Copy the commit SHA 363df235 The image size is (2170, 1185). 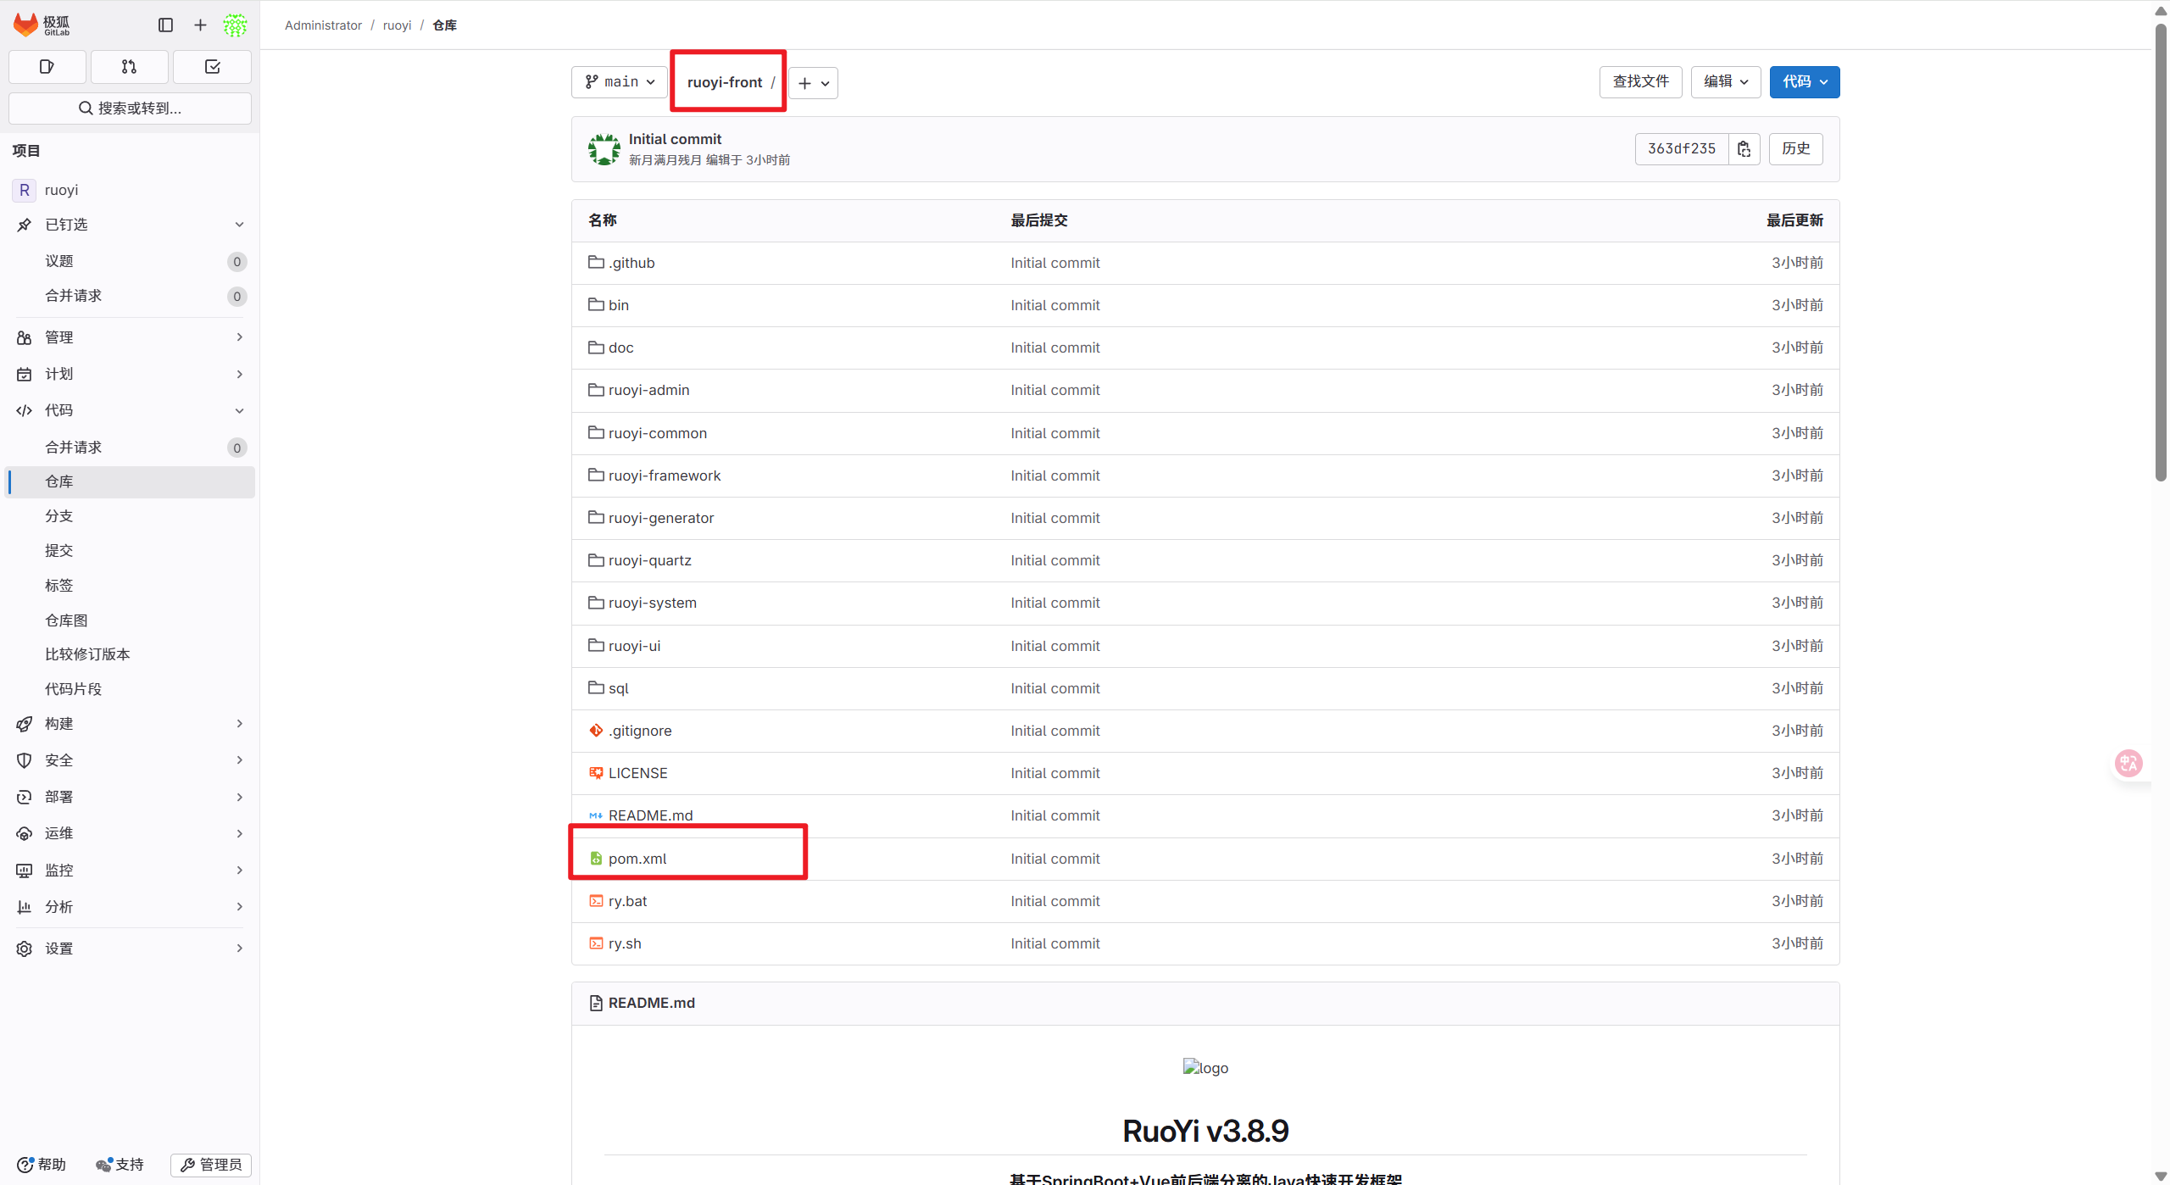(1744, 149)
